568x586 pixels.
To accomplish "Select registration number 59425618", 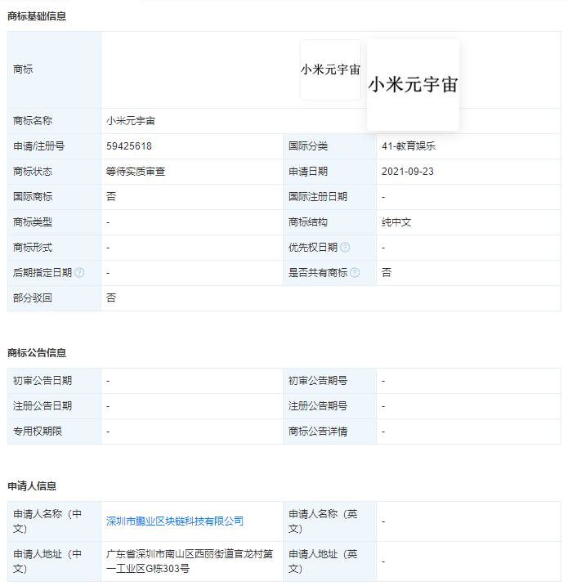I will pyautogui.click(x=129, y=146).
